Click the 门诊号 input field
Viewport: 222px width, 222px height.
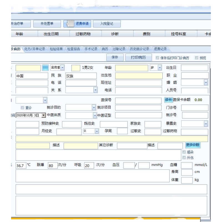195,108
